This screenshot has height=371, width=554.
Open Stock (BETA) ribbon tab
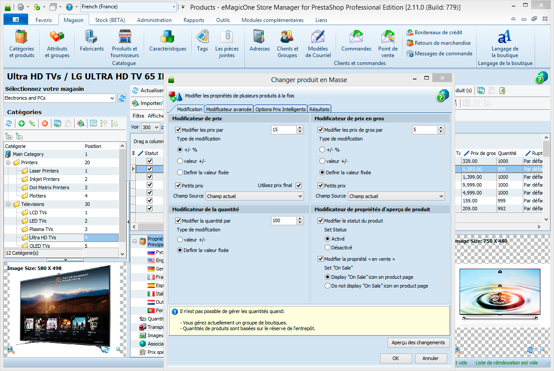click(x=110, y=20)
